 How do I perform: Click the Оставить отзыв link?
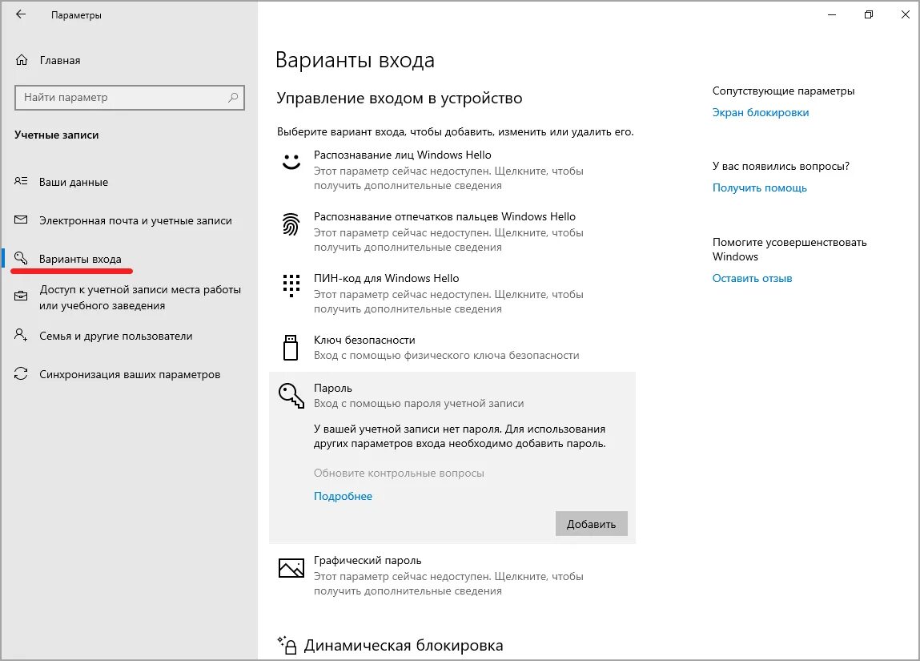tap(752, 279)
